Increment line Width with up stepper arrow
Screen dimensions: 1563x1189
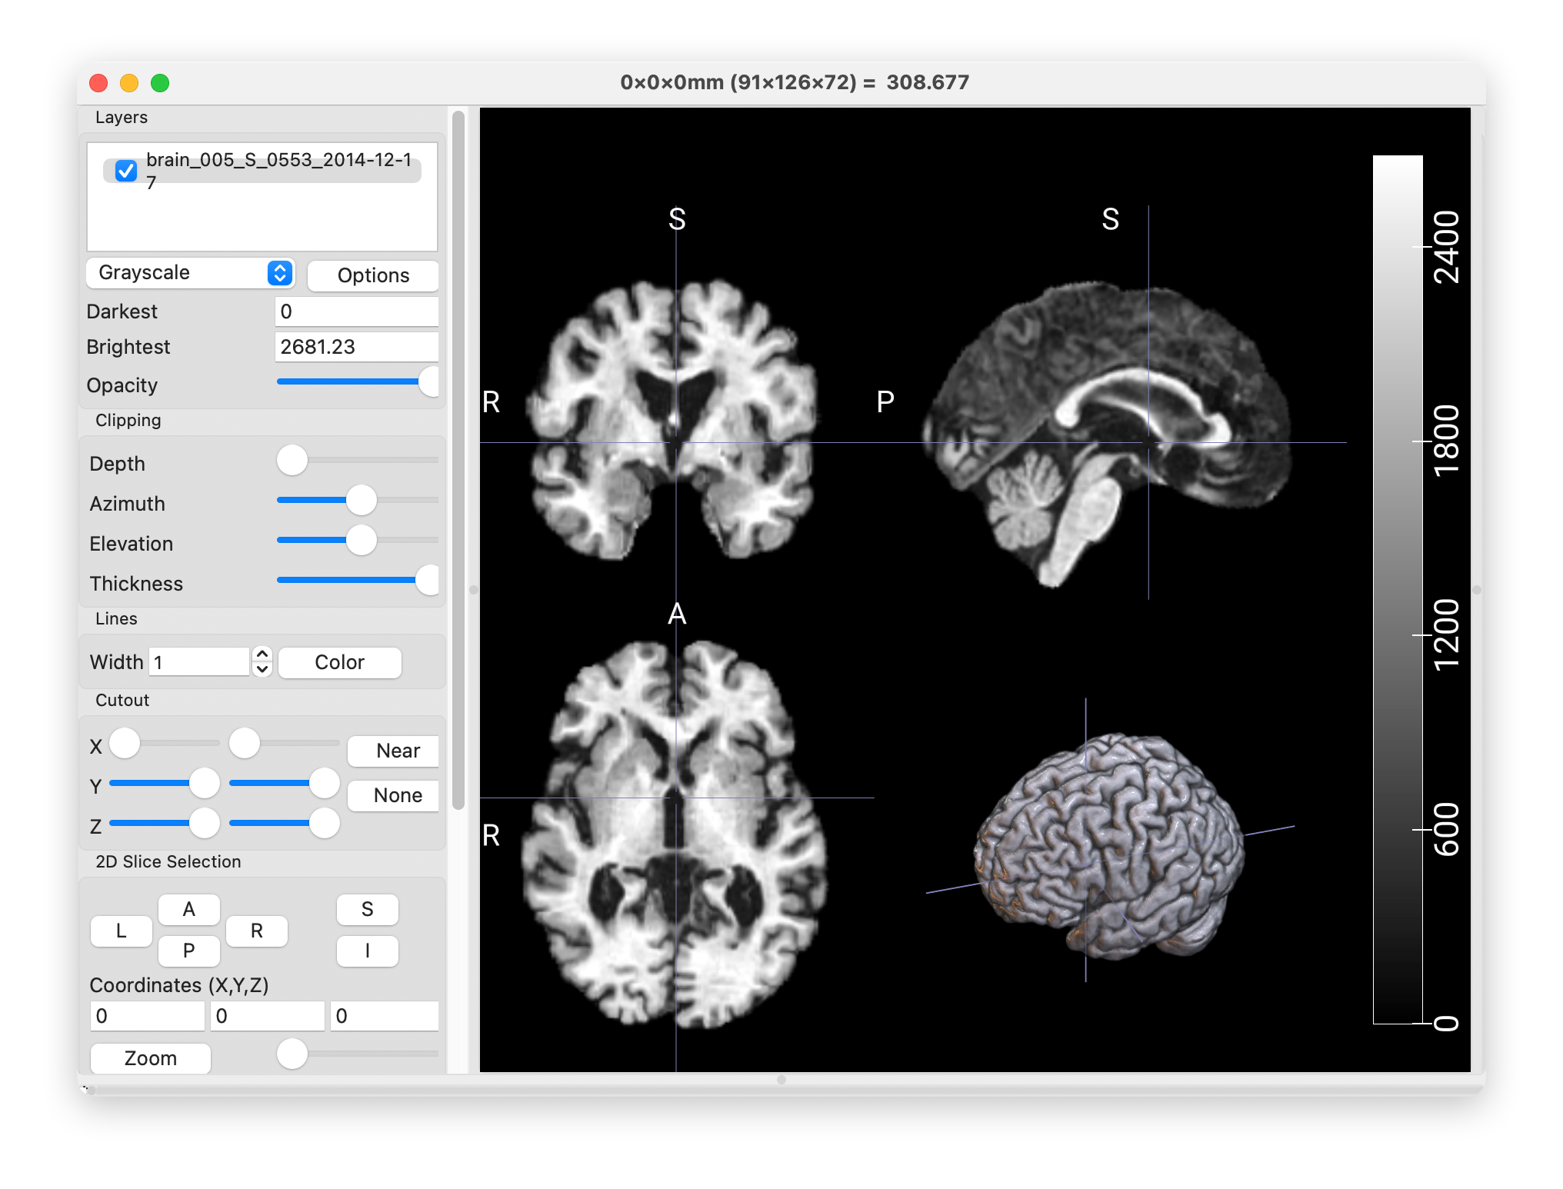tap(262, 654)
